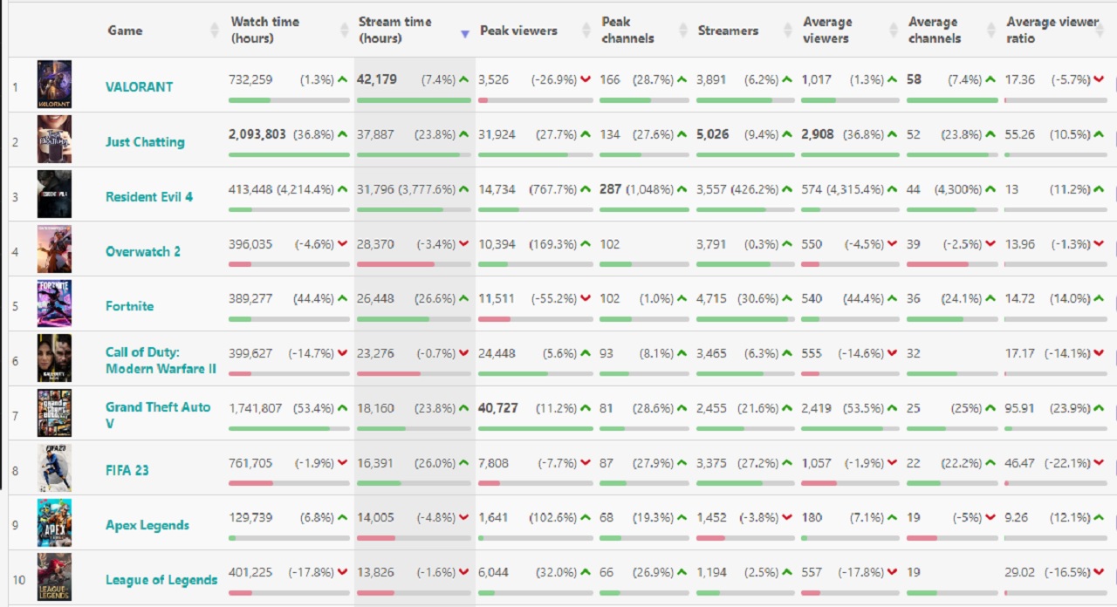
Task: Click the red down arrow in Overwatch 2 watch time
Action: [x=343, y=245]
